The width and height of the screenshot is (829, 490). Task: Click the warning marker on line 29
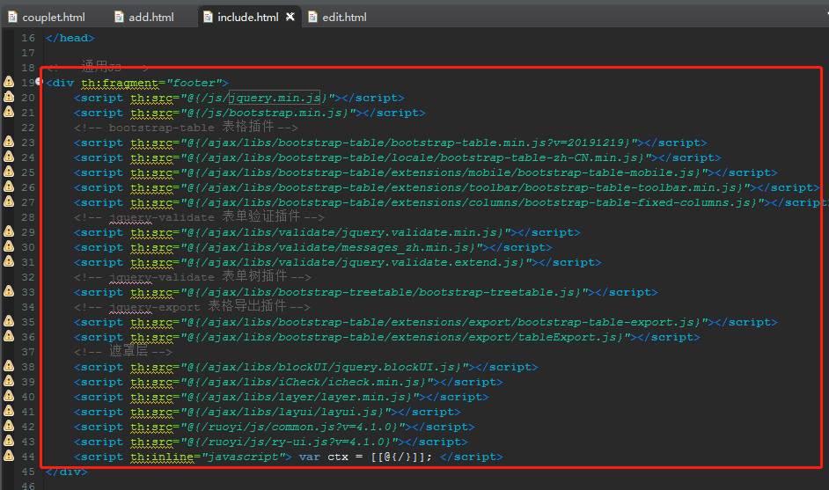click(x=9, y=231)
